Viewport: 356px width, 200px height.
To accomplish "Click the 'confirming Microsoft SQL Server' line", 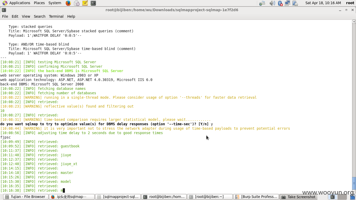I will pyautogui.click(x=51, y=66).
